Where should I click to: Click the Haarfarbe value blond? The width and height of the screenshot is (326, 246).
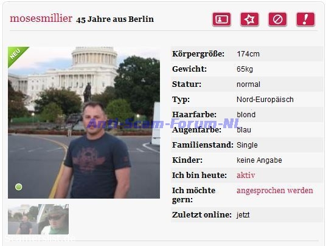point(246,115)
